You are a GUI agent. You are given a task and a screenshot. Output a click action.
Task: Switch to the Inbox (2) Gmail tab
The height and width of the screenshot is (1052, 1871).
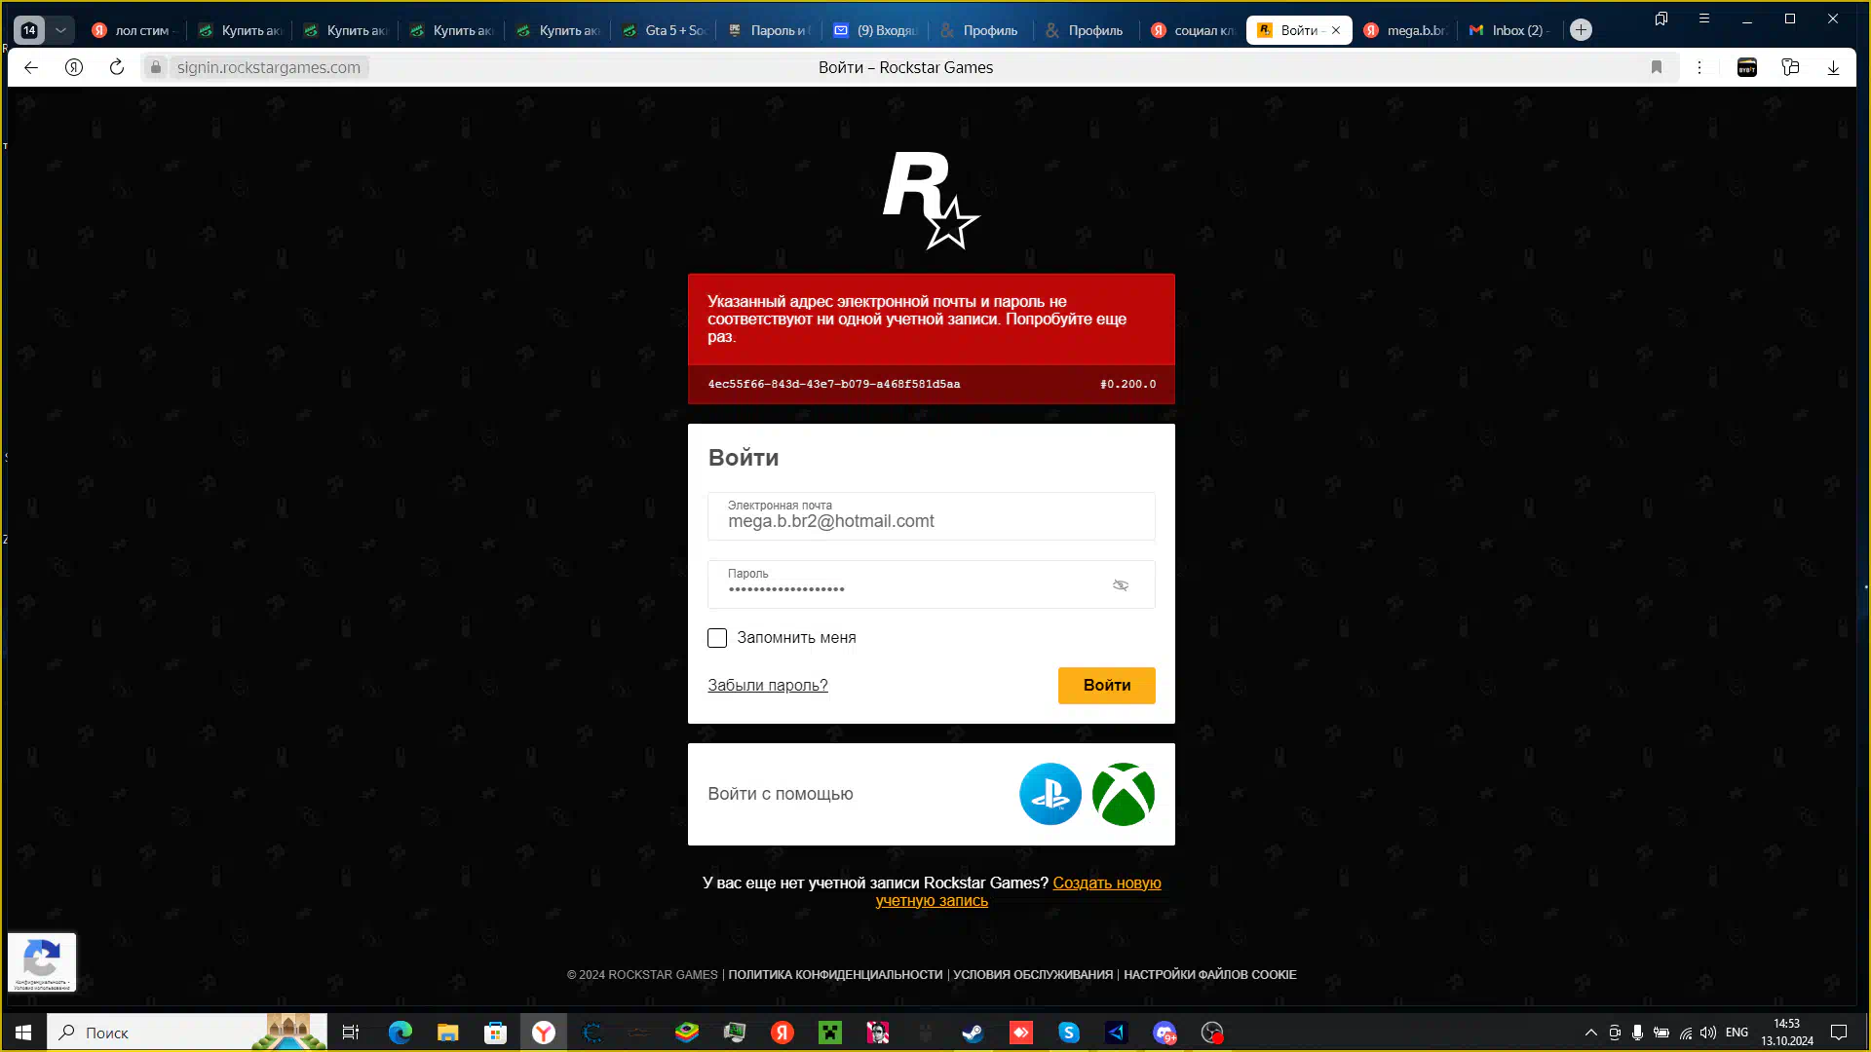click(1508, 30)
